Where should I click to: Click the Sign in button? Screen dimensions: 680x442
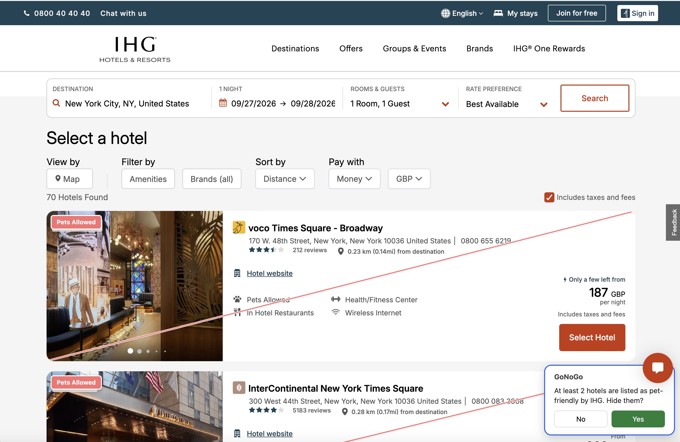click(637, 13)
